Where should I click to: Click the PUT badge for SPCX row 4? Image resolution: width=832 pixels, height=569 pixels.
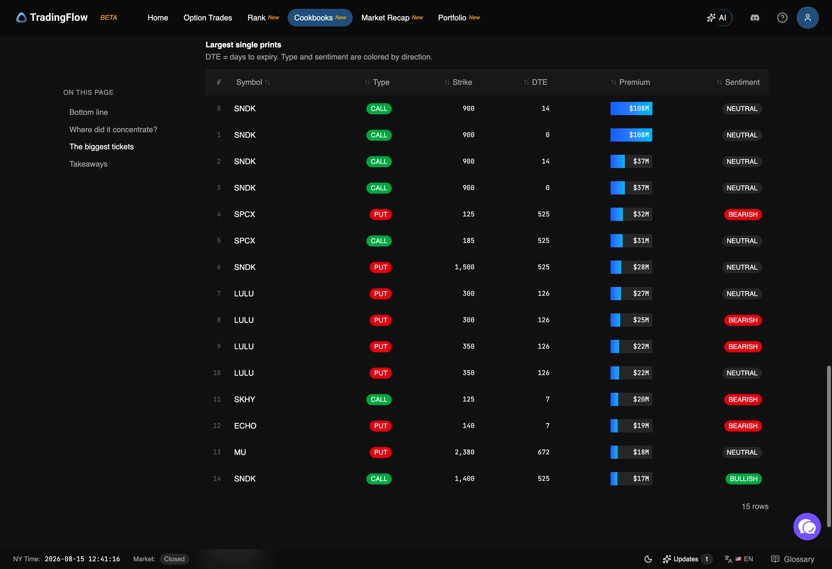[x=380, y=214]
